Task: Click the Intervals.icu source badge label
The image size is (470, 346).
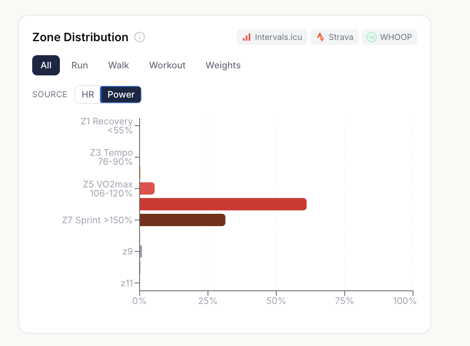Action: [278, 37]
